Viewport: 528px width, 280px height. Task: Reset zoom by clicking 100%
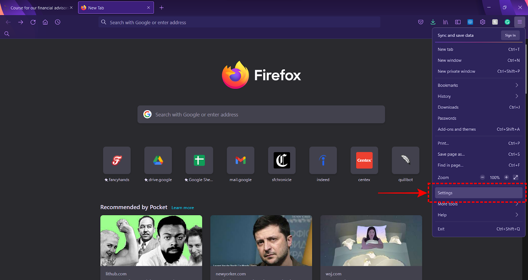tap(495, 178)
